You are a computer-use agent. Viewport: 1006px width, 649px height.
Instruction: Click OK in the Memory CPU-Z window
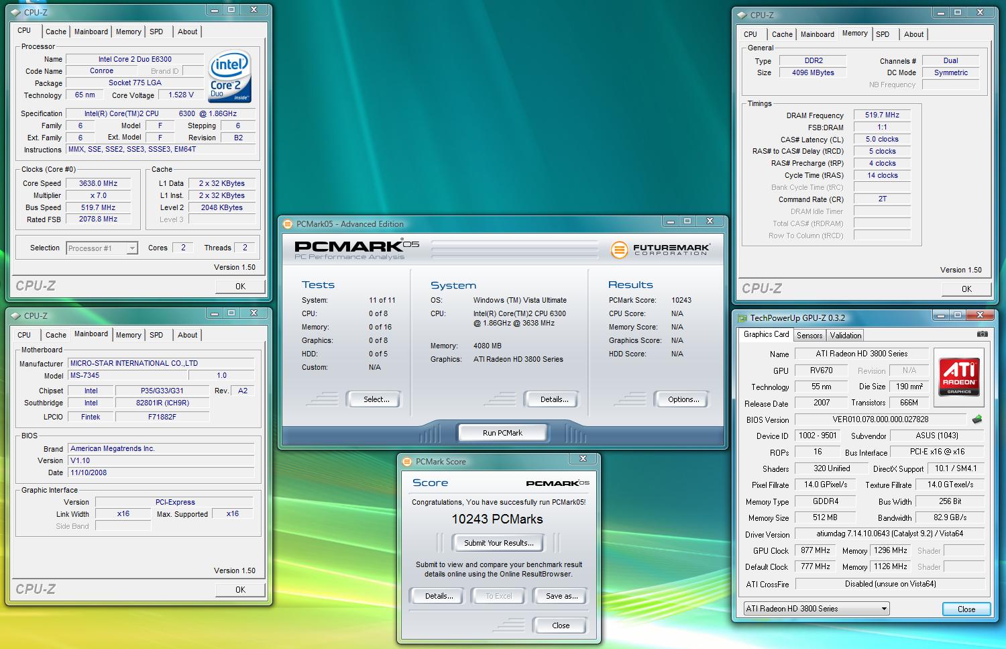click(966, 289)
